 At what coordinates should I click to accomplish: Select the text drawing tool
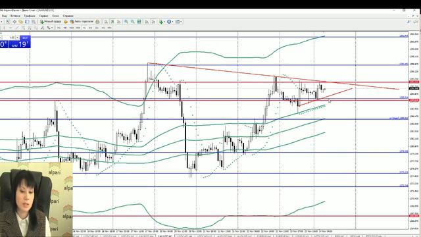[x=36, y=28]
